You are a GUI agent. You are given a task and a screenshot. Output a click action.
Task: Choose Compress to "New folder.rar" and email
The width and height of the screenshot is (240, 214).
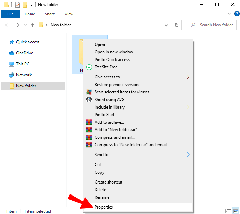(138, 145)
